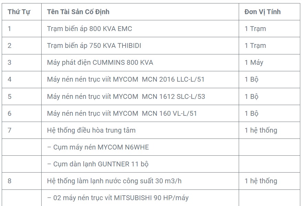Click '1 hệ thống' unit in row eight
The height and width of the screenshot is (206, 302).
pos(261,181)
